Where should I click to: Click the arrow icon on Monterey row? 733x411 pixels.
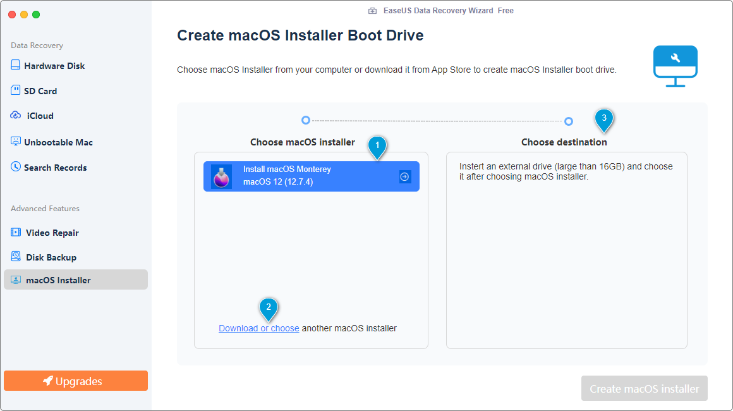coord(405,177)
